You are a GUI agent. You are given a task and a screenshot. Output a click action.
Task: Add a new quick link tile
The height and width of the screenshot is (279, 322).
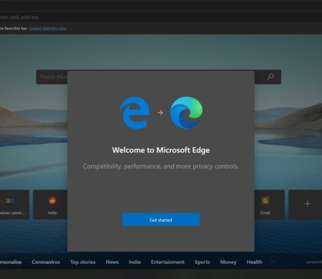tap(305, 204)
